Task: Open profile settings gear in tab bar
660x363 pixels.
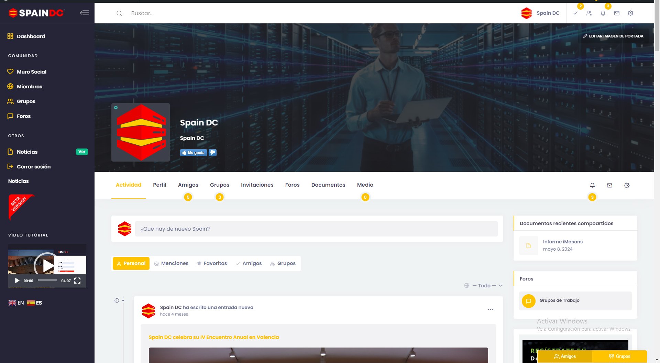Action: pos(627,185)
